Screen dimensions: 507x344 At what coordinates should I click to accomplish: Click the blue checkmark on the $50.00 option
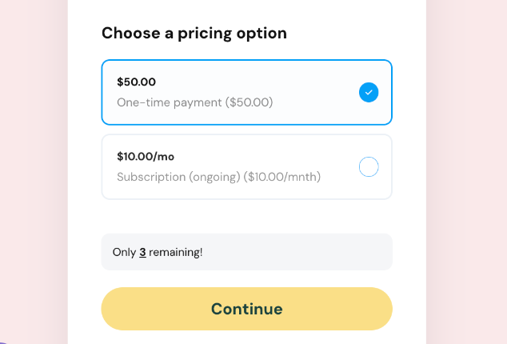click(369, 93)
